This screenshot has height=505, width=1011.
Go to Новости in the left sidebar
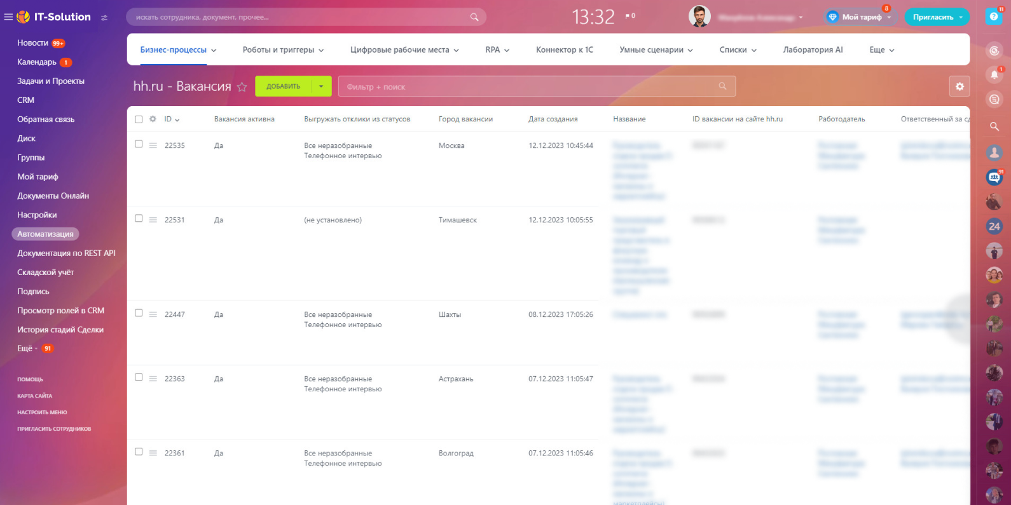[x=32, y=43]
